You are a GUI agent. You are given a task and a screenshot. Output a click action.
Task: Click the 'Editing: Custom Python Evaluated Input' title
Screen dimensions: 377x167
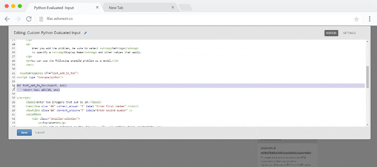47,33
